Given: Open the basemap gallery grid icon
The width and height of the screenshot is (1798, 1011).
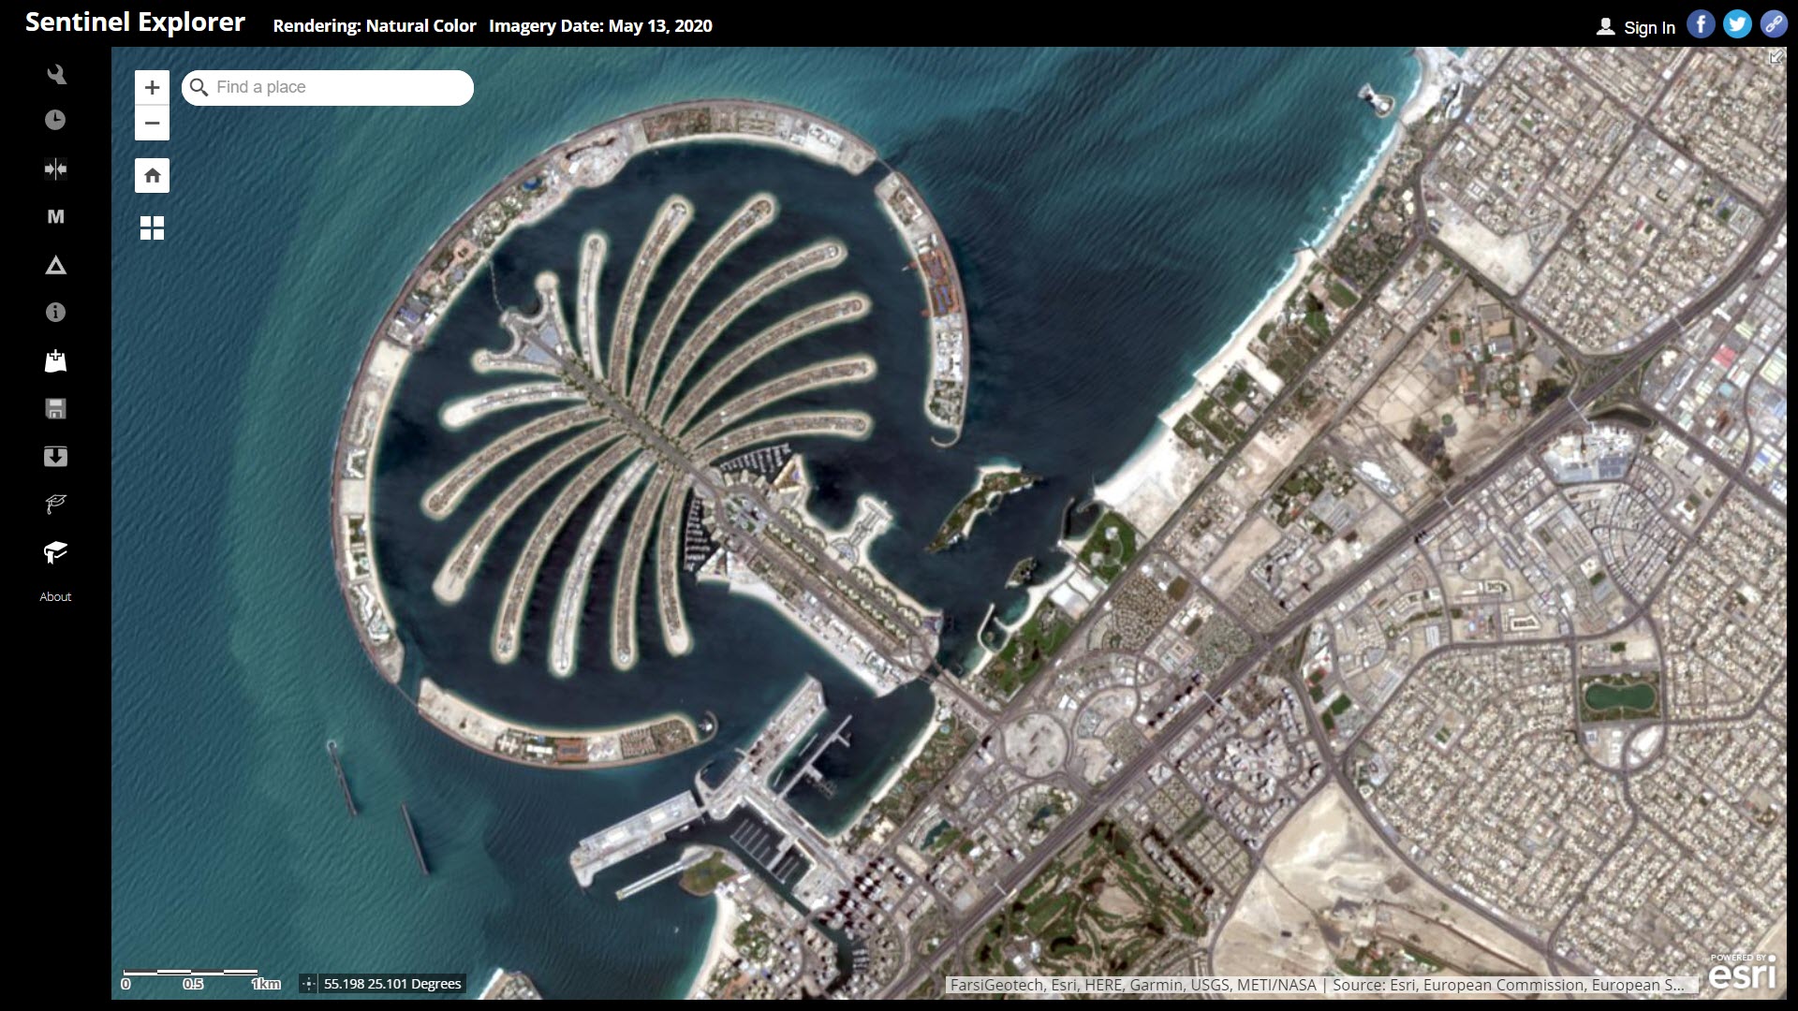Looking at the screenshot, I should pos(152,227).
